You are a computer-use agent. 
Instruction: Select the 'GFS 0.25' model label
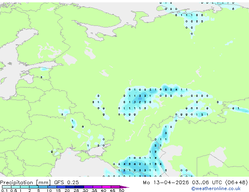66,183
